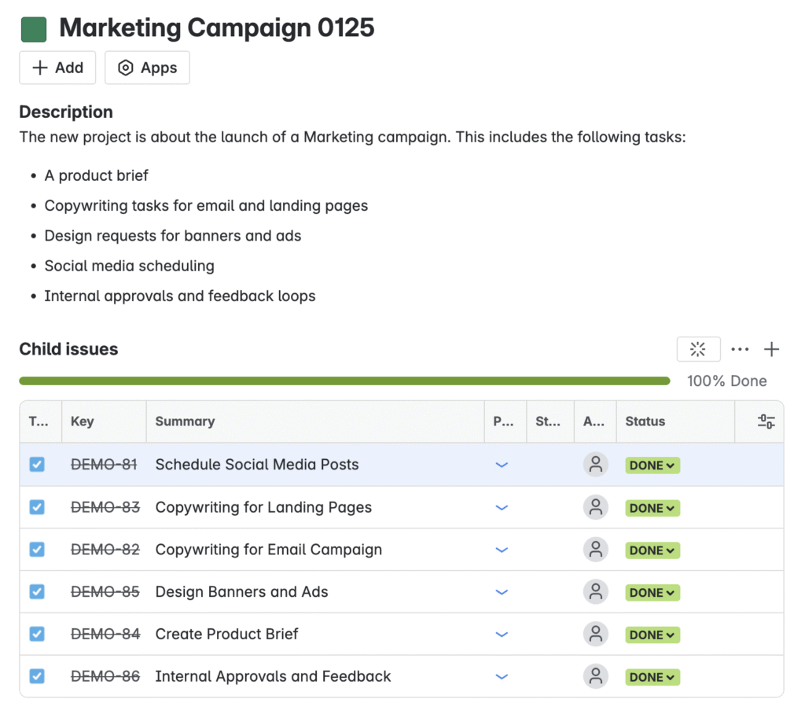Click the Status column header

tap(645, 421)
